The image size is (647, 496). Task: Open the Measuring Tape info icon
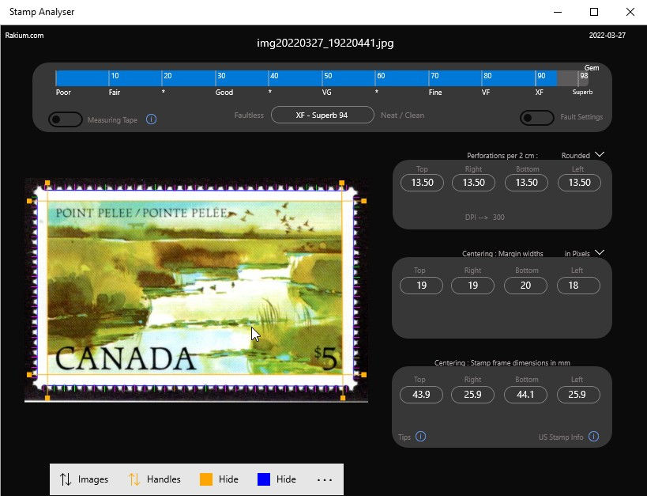[x=151, y=119]
